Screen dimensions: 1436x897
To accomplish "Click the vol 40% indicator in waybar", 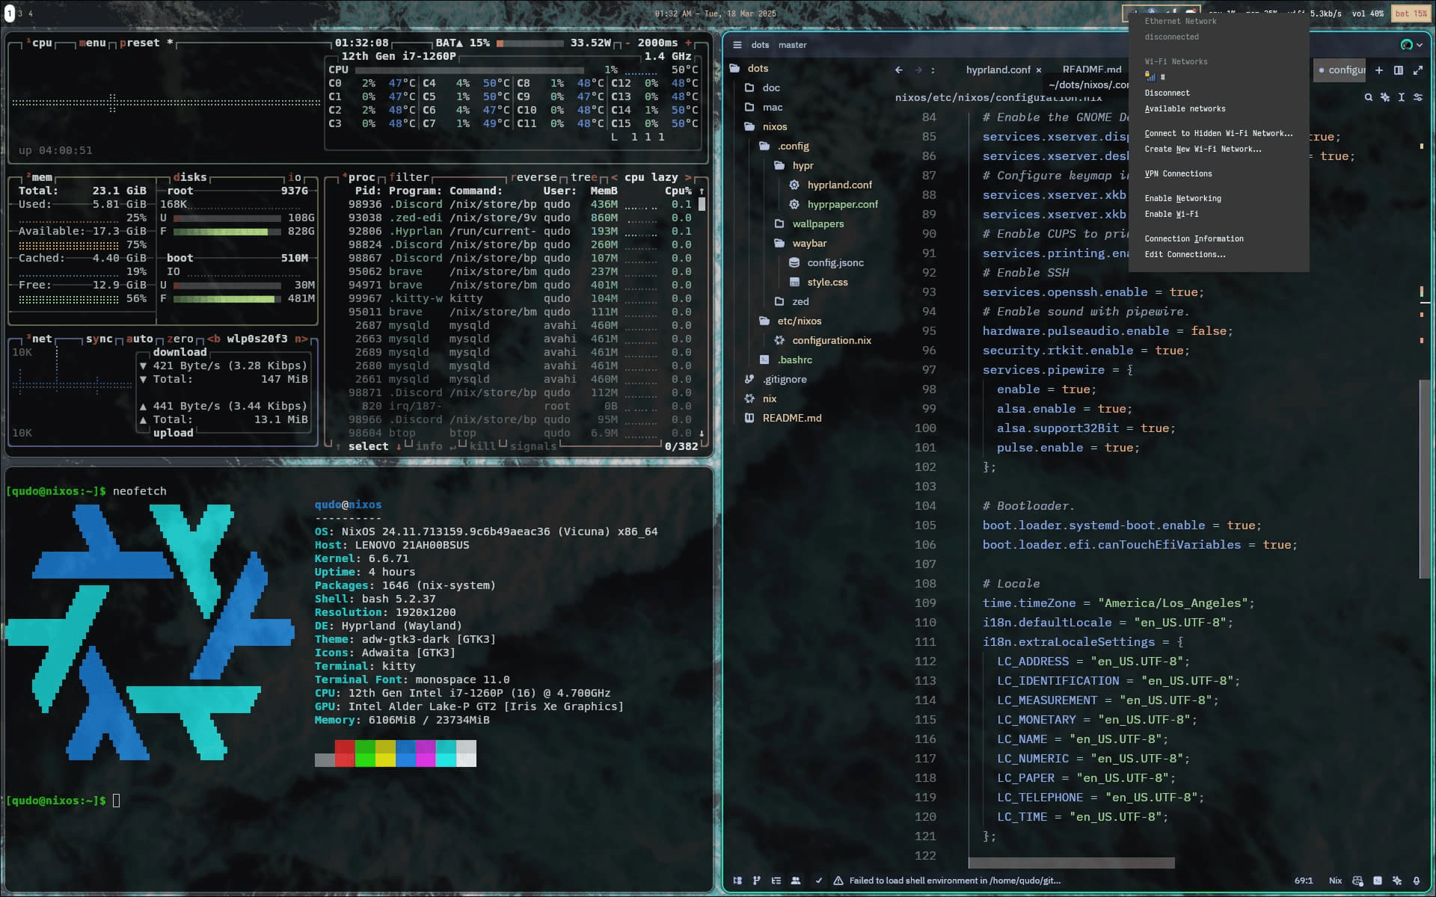I will (x=1367, y=13).
